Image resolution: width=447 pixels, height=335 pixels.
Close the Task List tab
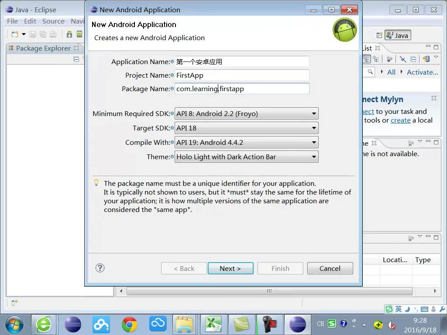pos(378,48)
